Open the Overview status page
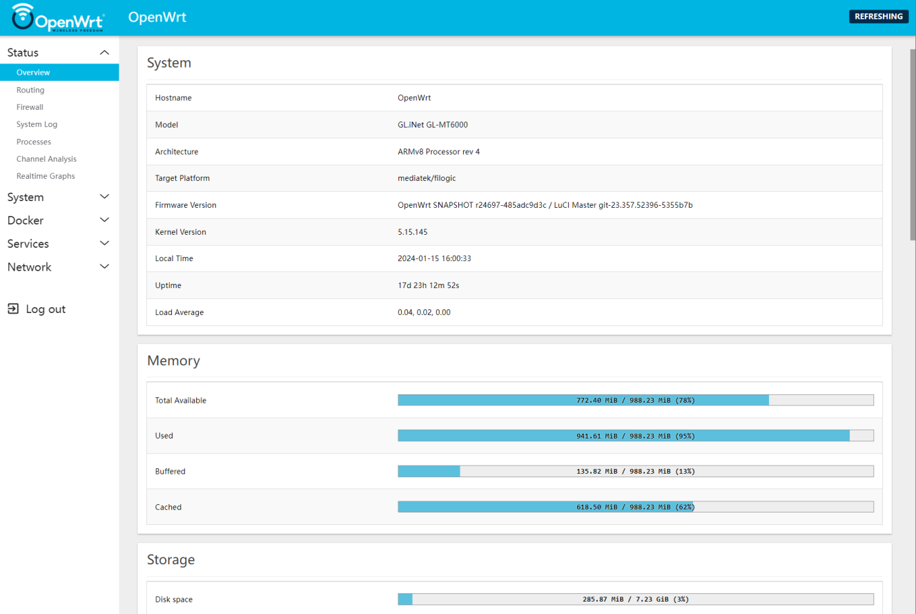916x614 pixels. point(33,73)
